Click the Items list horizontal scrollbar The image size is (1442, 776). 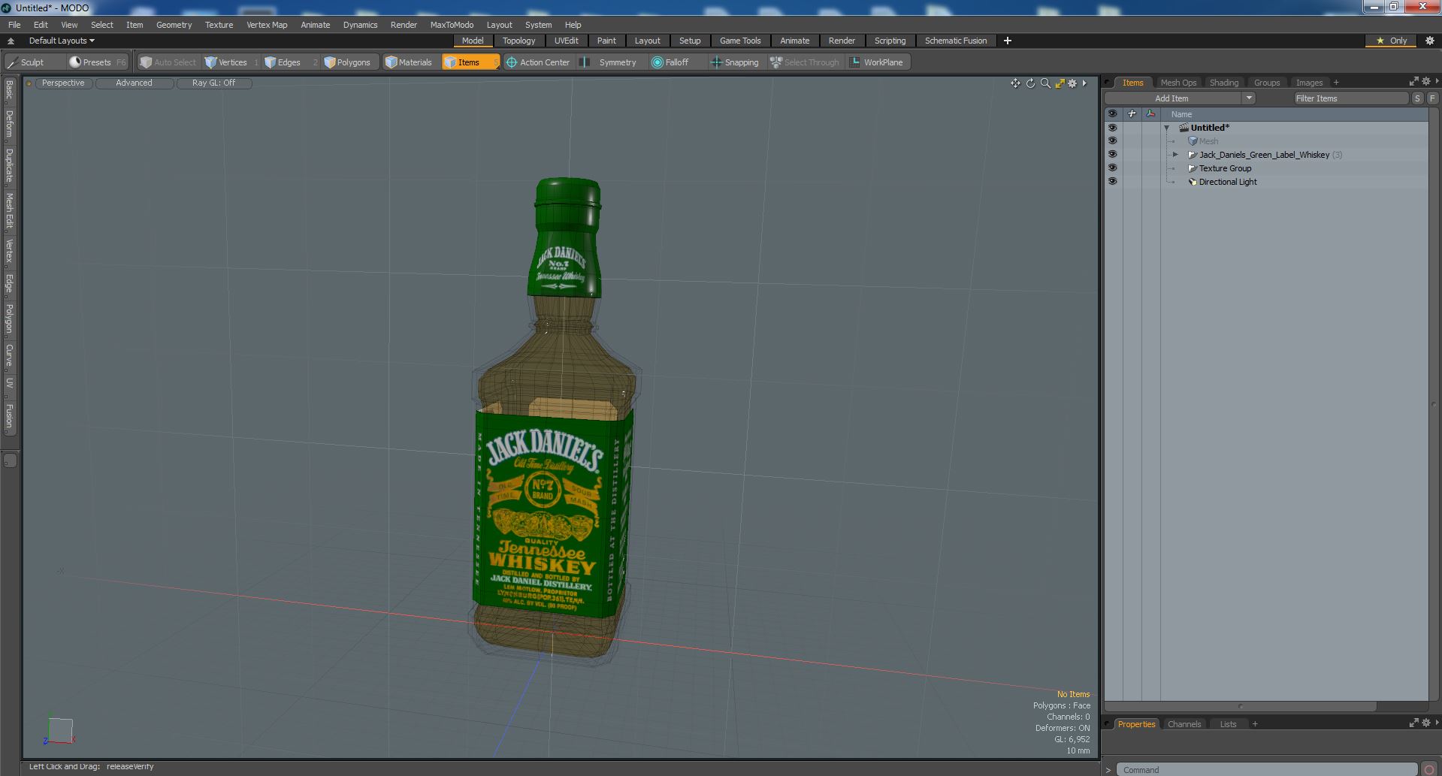pyautogui.click(x=1240, y=706)
